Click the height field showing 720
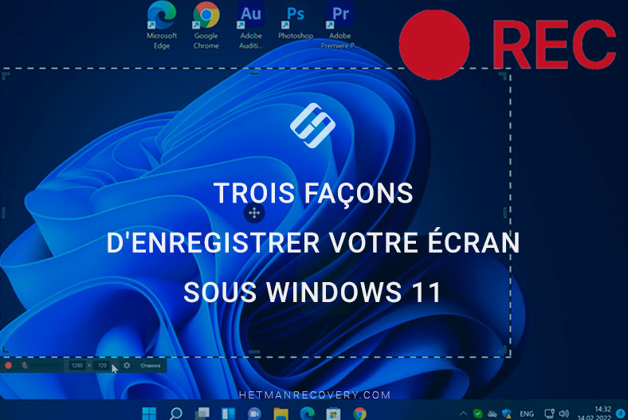 tap(103, 365)
